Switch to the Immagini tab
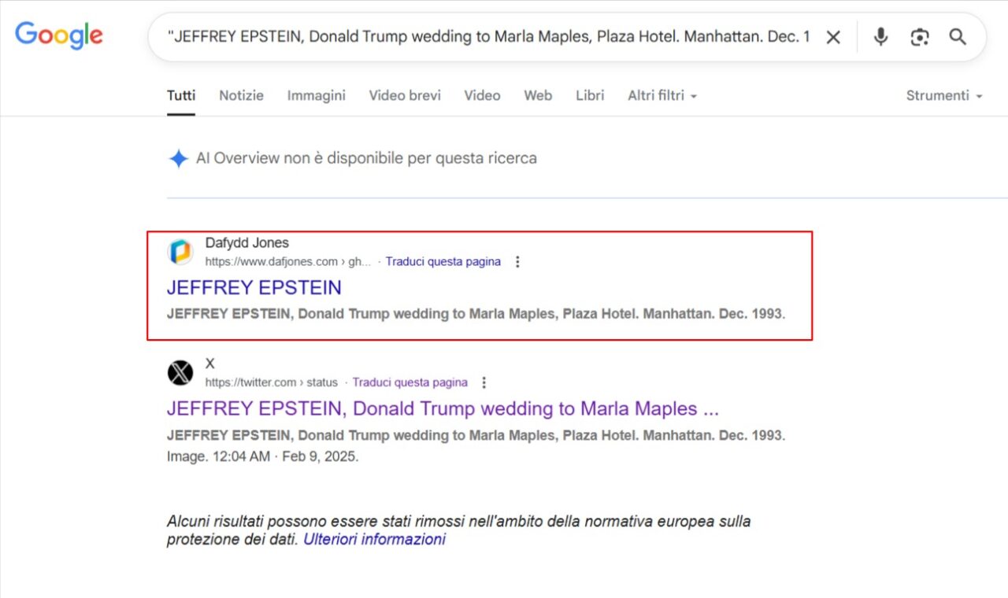Image resolution: width=1008 pixels, height=598 pixels. tap(316, 95)
